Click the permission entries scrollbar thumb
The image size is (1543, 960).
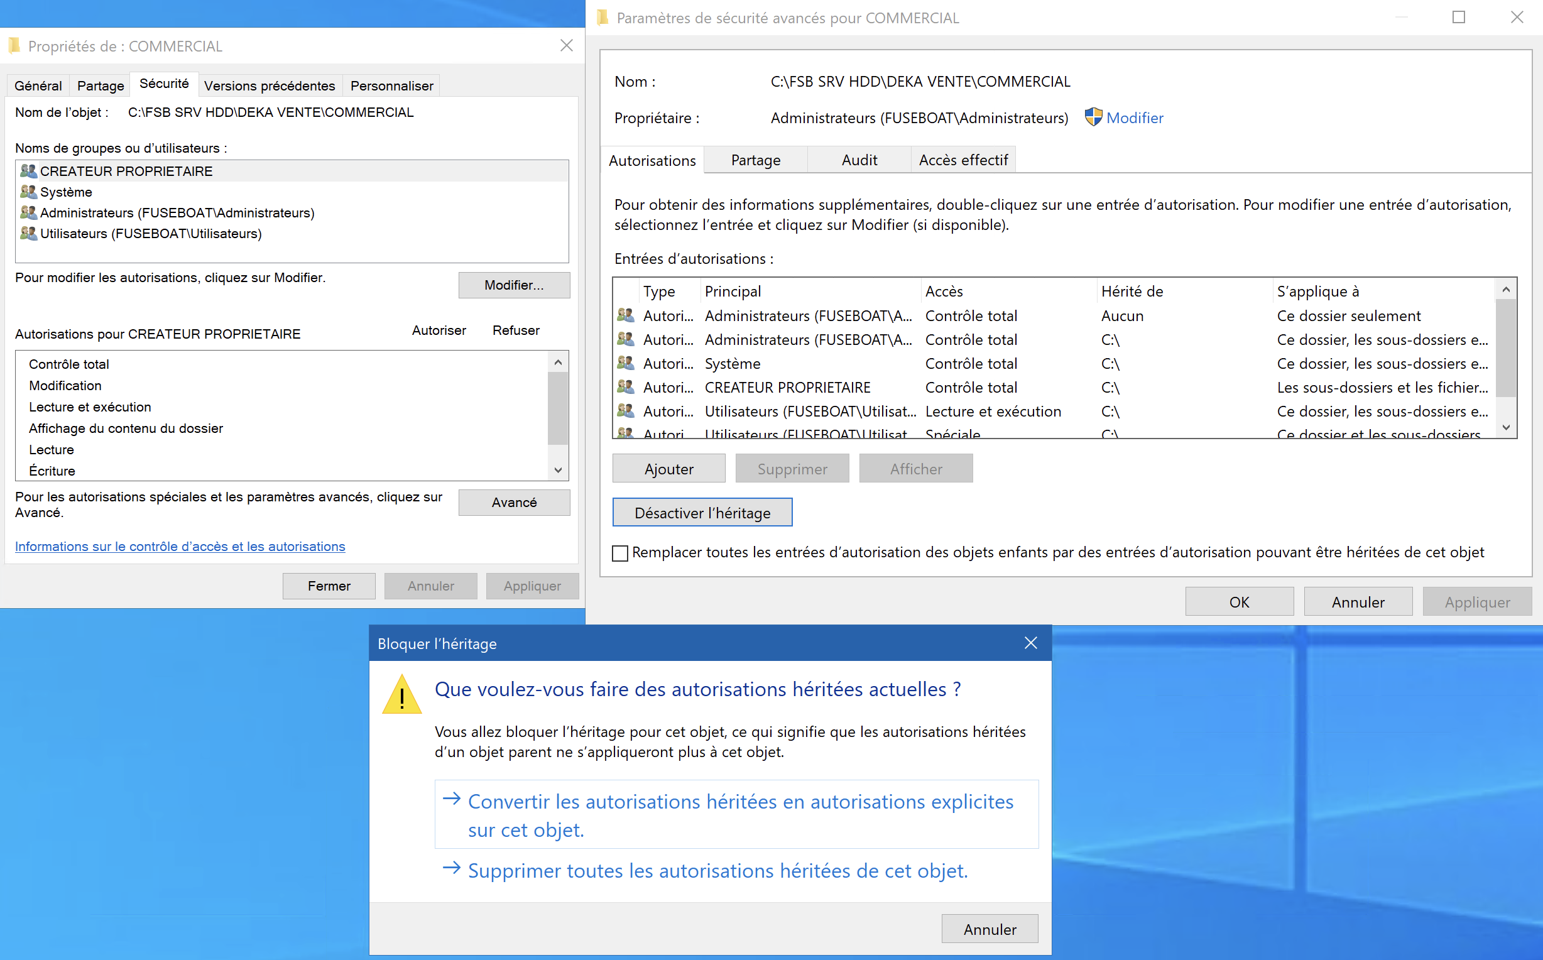[x=1505, y=347]
